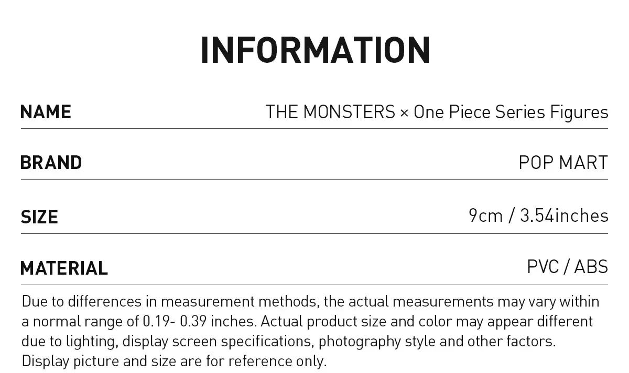Click the words photography style
The image size is (629, 373).
377,341
